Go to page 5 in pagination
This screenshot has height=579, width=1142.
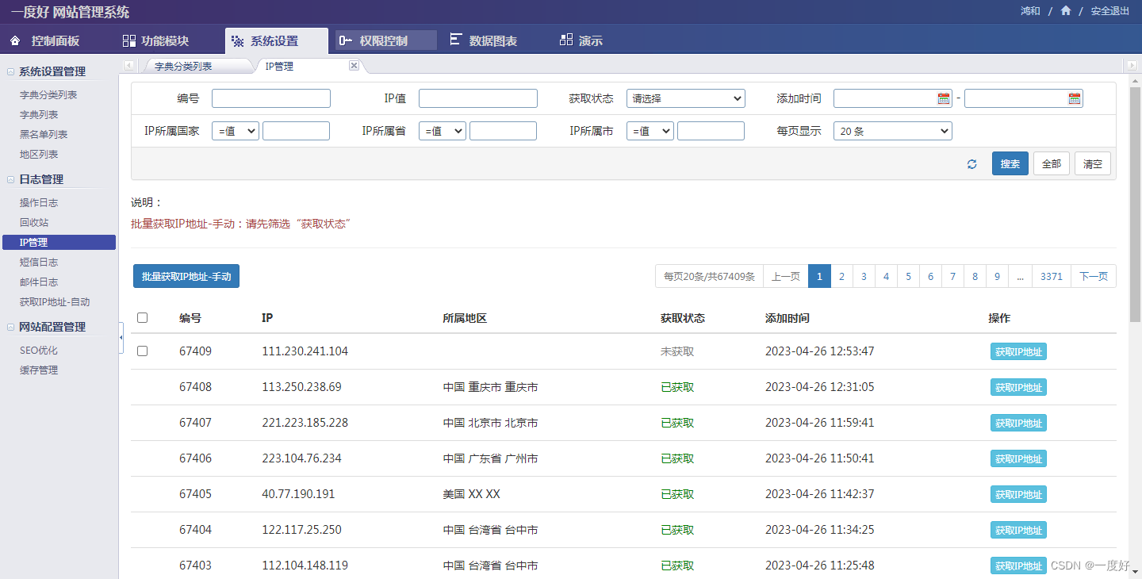pos(908,276)
